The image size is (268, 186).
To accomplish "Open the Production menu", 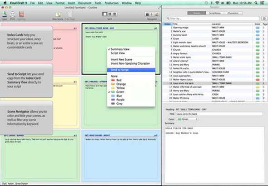I will [111, 3].
